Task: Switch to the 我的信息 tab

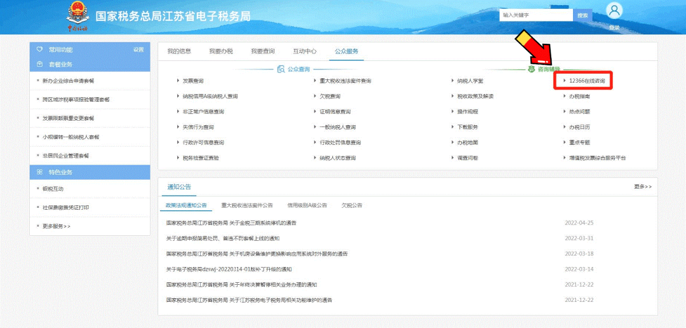Action: click(x=179, y=51)
